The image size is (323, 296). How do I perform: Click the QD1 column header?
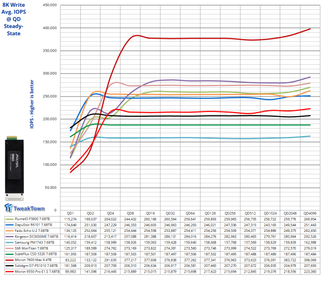(x=71, y=213)
